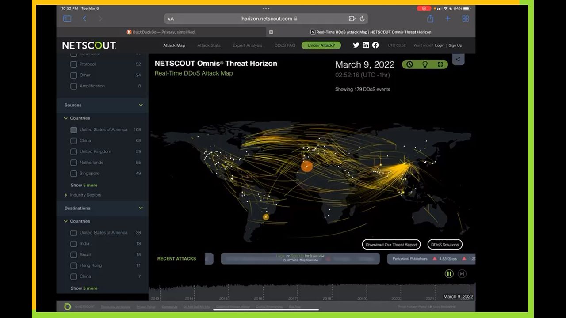566x318 pixels.
Task: Enable Singapore source country filter
Action: (74, 174)
